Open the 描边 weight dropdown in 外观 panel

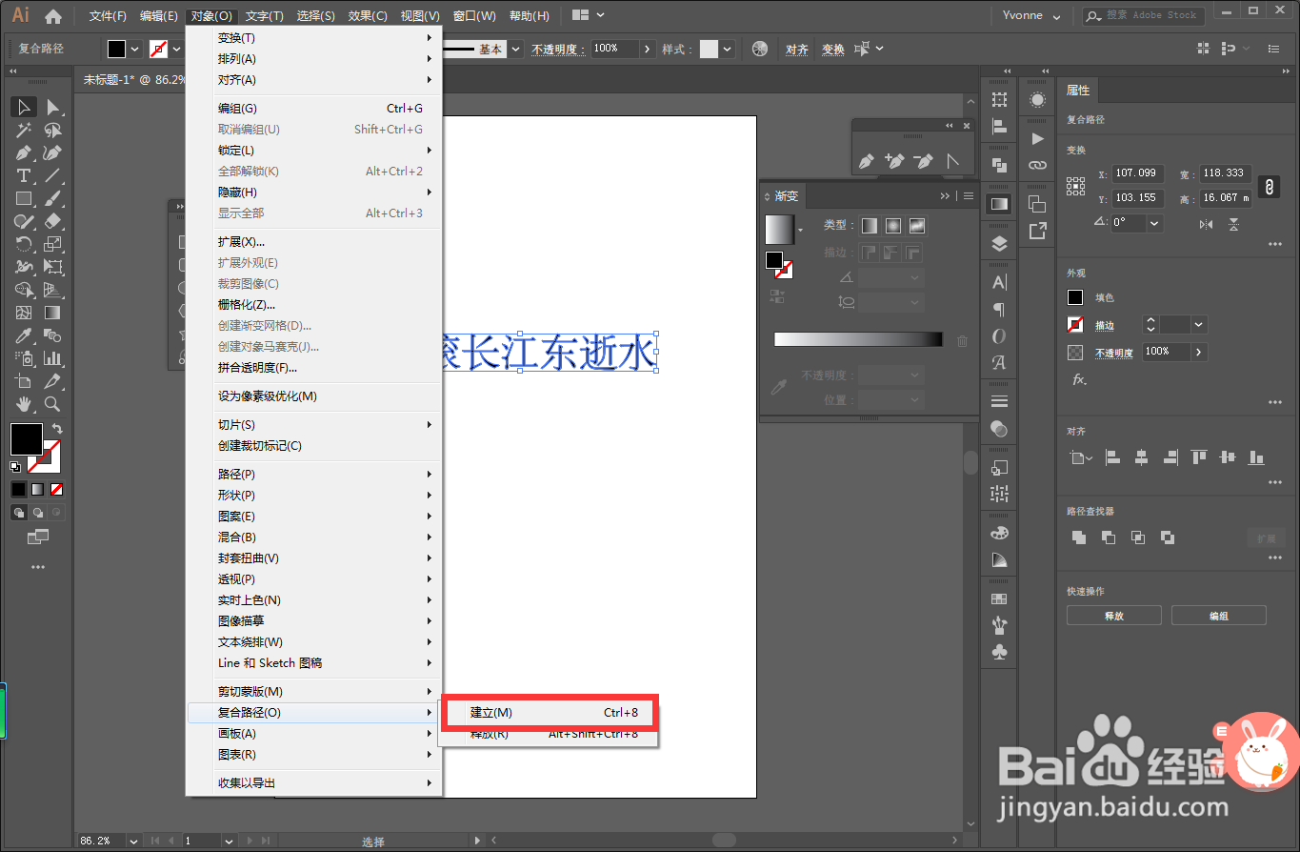(1197, 324)
